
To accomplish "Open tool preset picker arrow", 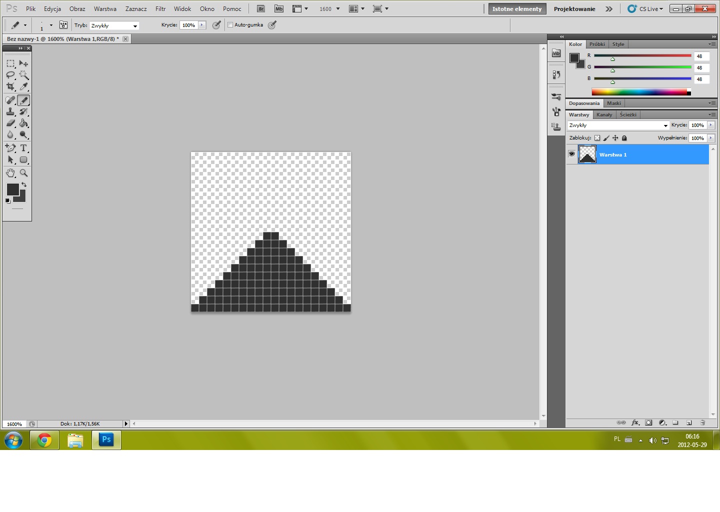I will [25, 25].
